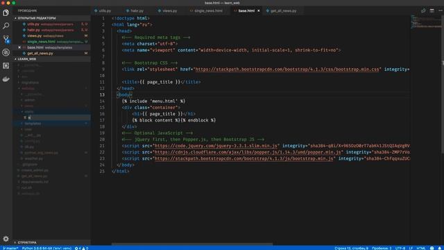Open the editor More Actions ellipsis
444x250 pixels.
tap(441, 11)
